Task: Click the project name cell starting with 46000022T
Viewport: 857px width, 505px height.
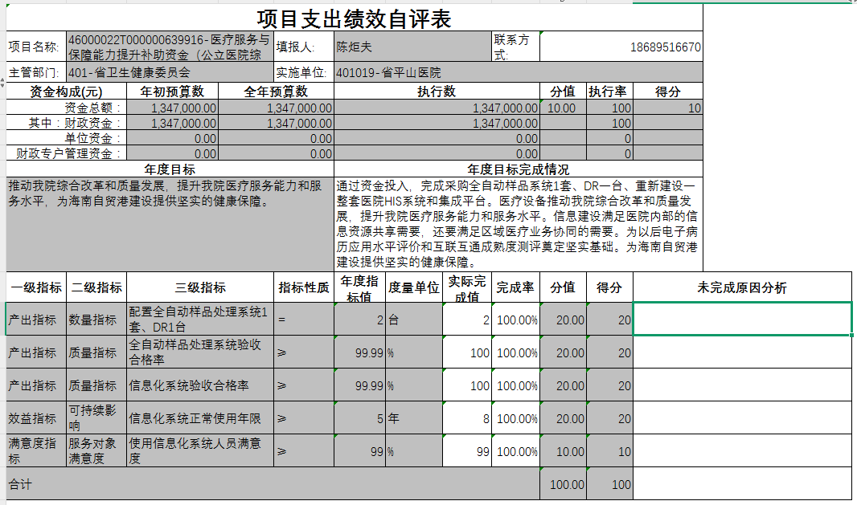Action: click(170, 47)
